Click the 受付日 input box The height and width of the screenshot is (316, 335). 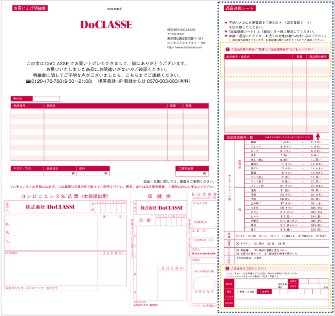pos(46,99)
